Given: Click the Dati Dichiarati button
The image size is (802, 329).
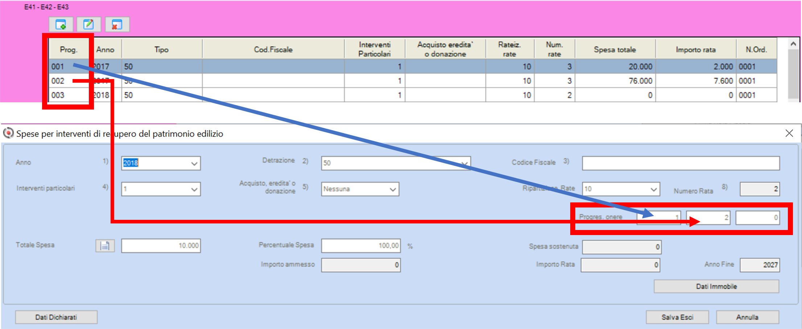Looking at the screenshot, I should [x=56, y=317].
